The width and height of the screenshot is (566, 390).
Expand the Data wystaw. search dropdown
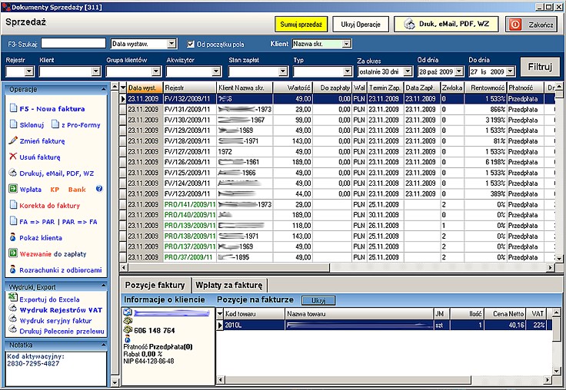(171, 44)
